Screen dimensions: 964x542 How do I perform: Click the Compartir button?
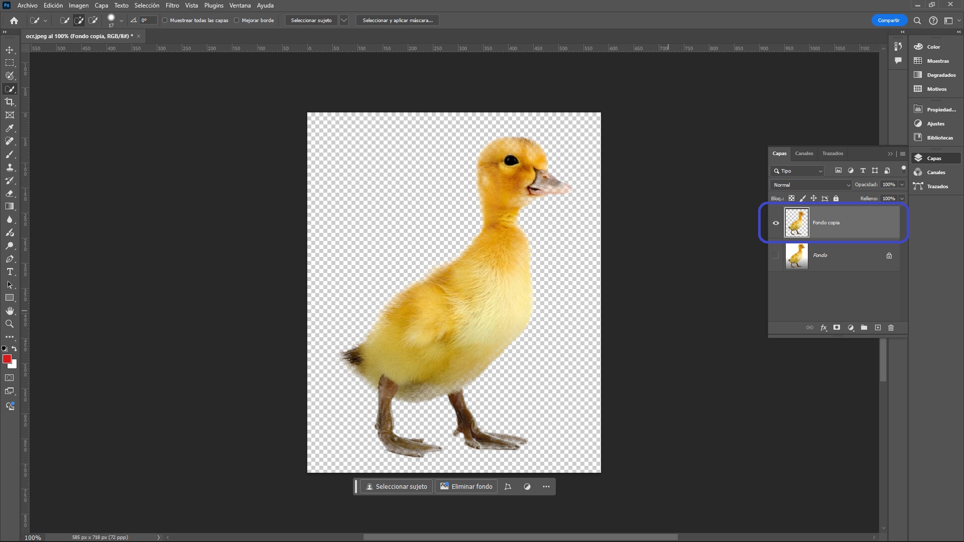(x=889, y=21)
